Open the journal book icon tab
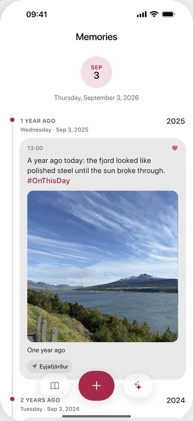 (55, 386)
